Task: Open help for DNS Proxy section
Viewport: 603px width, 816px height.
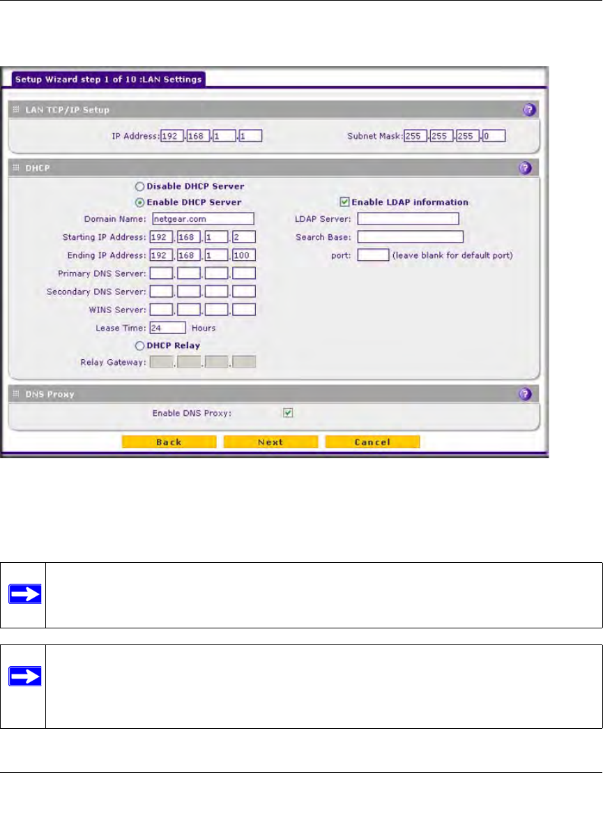Action: pos(525,394)
